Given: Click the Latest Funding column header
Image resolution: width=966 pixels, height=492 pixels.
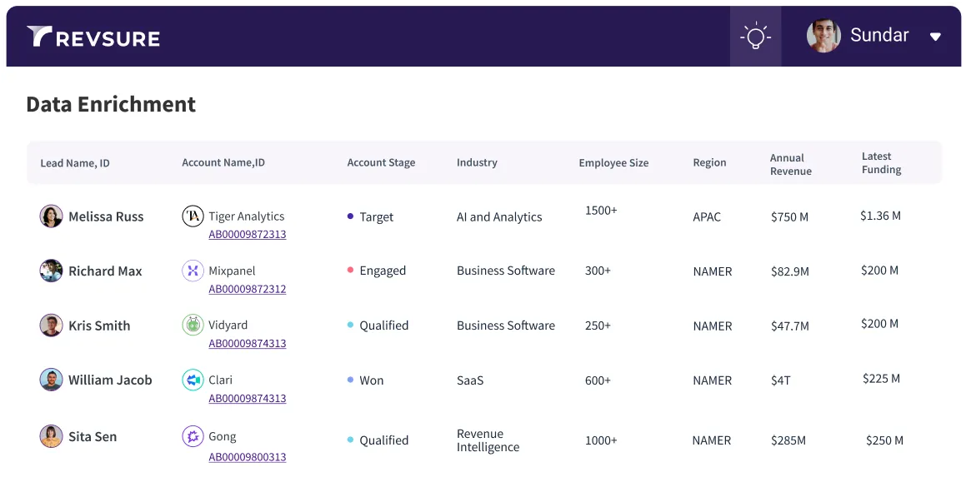Looking at the screenshot, I should click(882, 163).
